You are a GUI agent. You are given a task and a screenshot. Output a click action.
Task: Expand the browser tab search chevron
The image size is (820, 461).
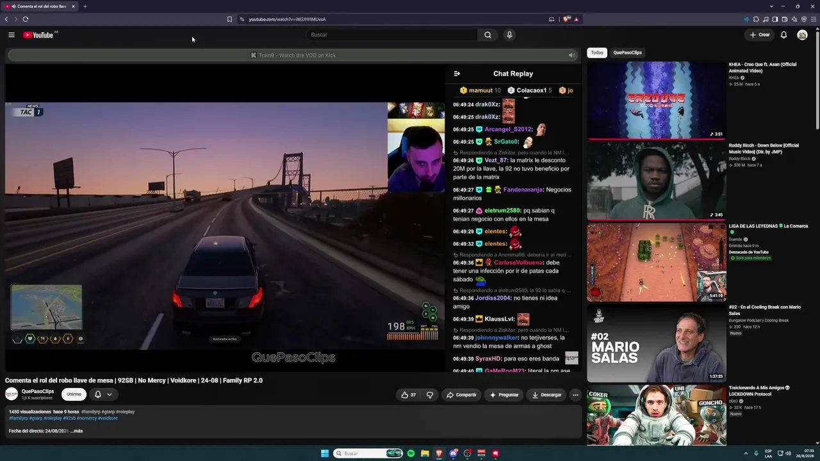(773, 6)
